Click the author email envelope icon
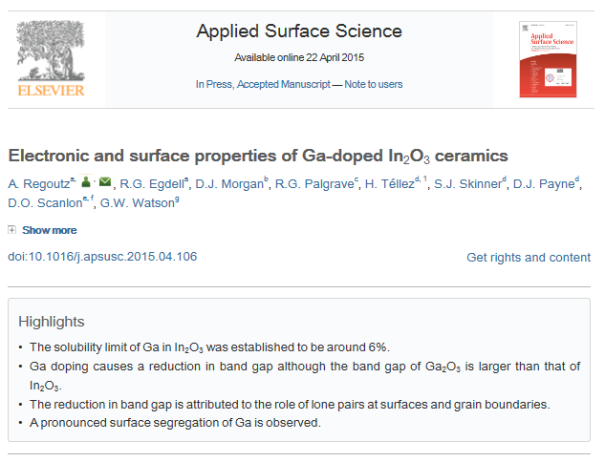The image size is (605, 462). (104, 183)
